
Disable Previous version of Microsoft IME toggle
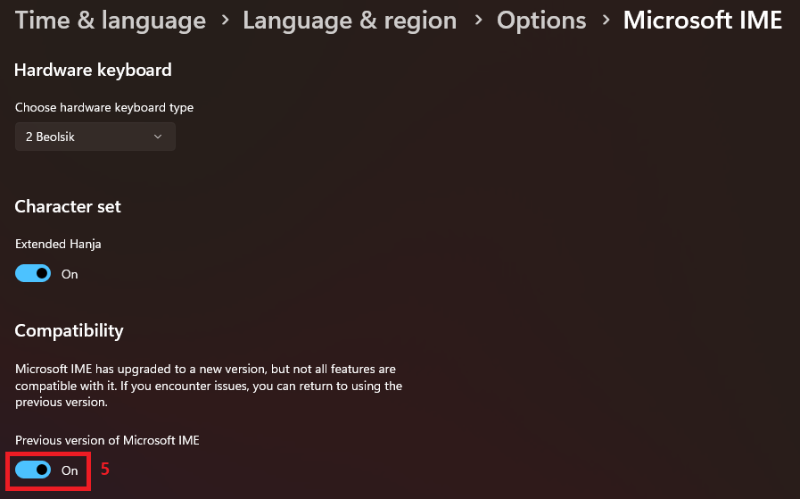tap(33, 470)
